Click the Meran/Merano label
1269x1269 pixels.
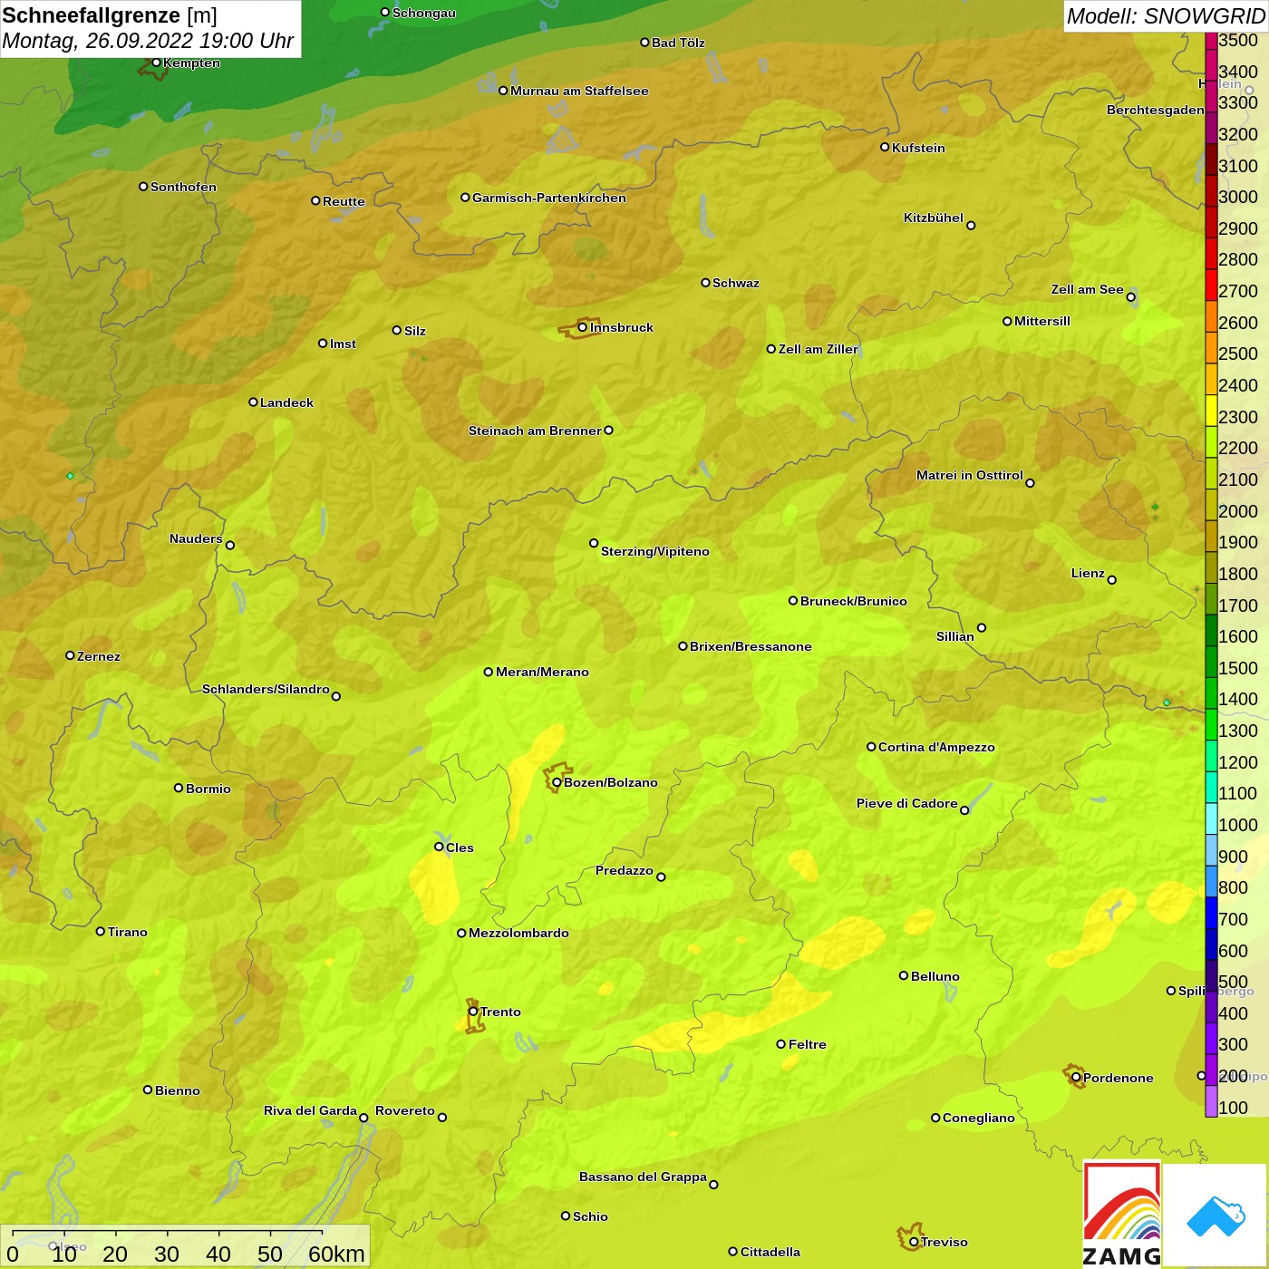(x=542, y=672)
